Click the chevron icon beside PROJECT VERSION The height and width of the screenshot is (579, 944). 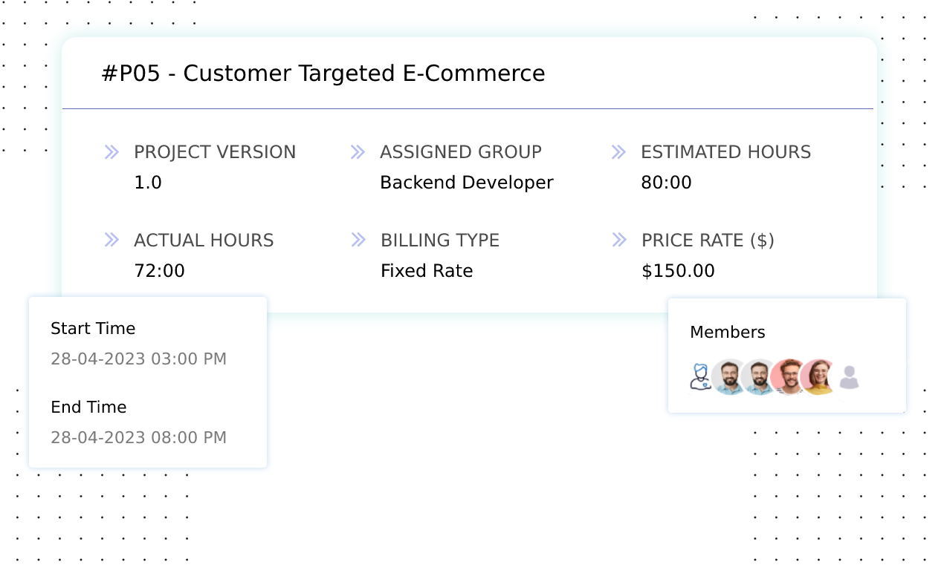(x=111, y=151)
